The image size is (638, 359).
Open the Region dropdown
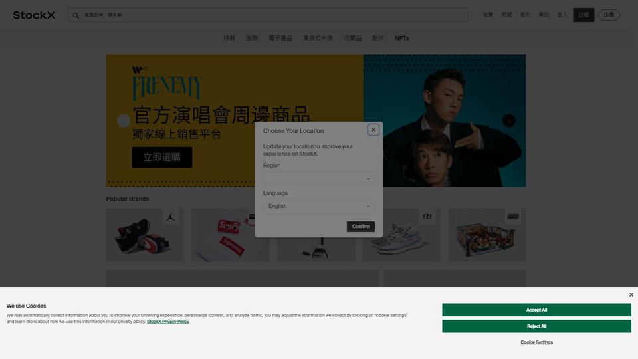(318, 179)
